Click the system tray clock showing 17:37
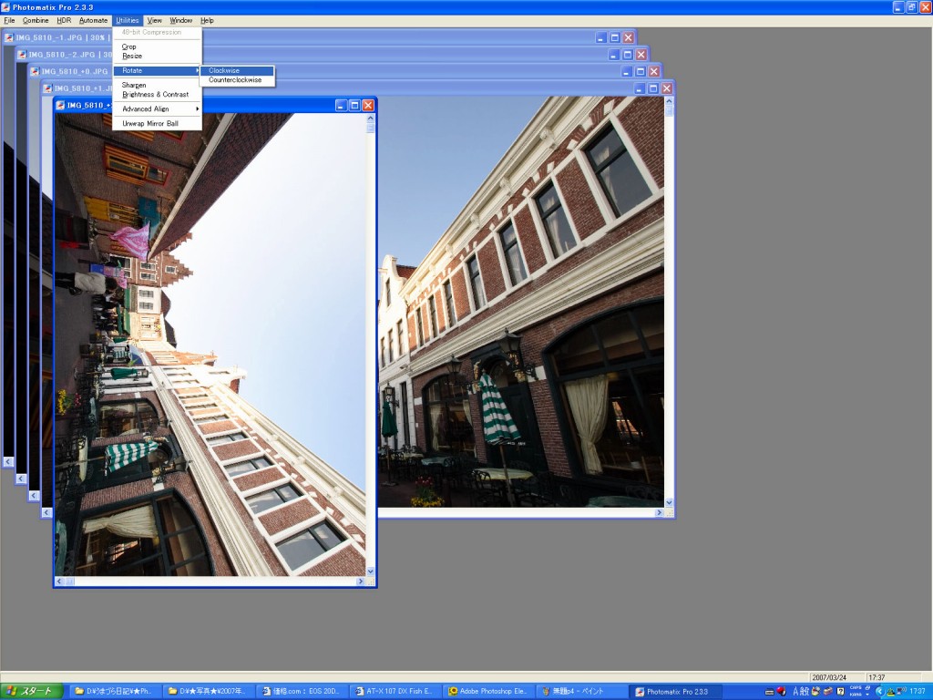 pos(917,691)
